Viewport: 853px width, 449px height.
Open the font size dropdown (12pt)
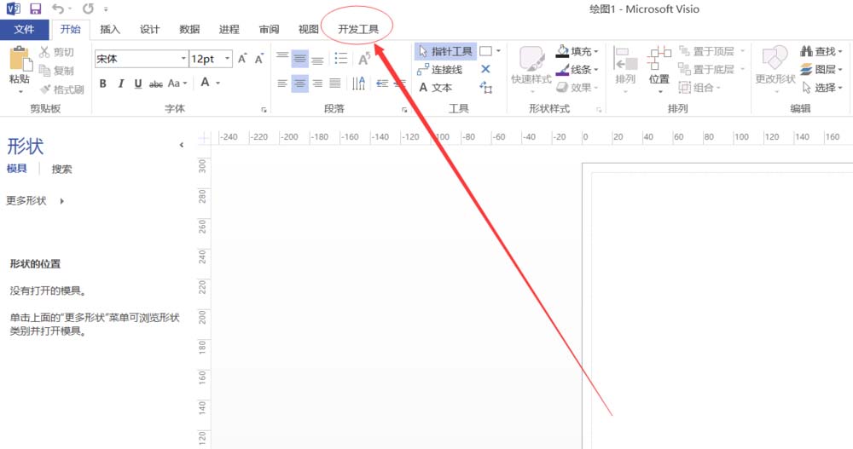coord(228,58)
